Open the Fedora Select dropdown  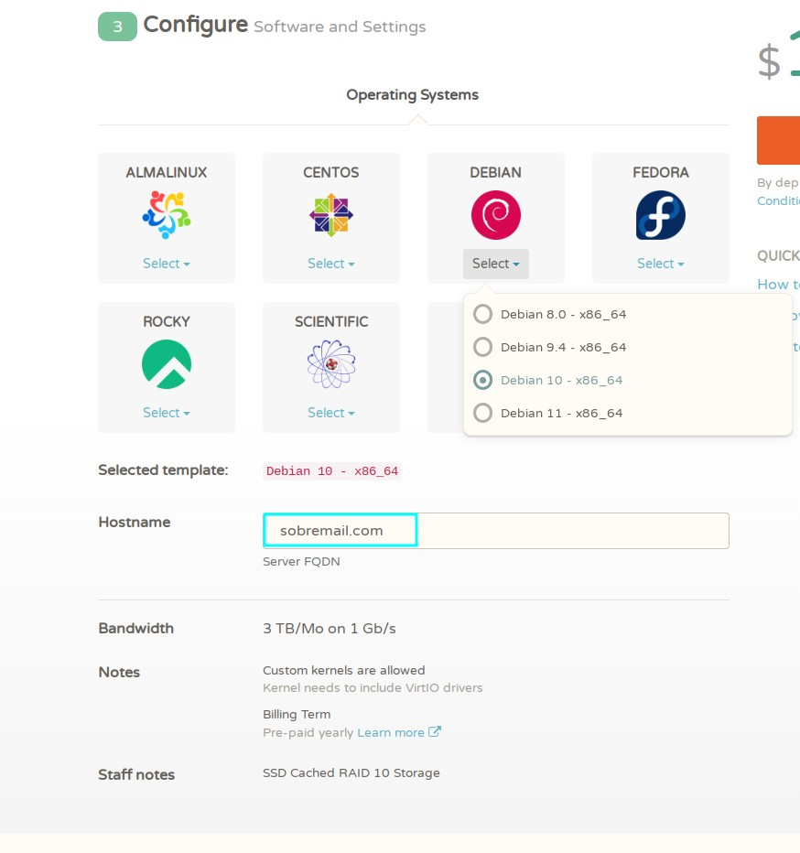click(x=660, y=264)
